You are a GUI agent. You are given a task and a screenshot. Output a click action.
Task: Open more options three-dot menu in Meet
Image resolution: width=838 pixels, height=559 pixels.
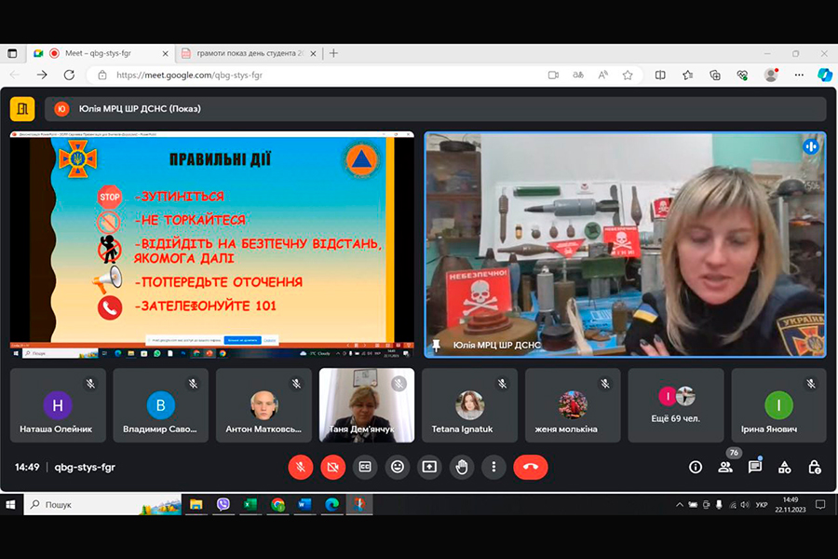[x=493, y=467]
